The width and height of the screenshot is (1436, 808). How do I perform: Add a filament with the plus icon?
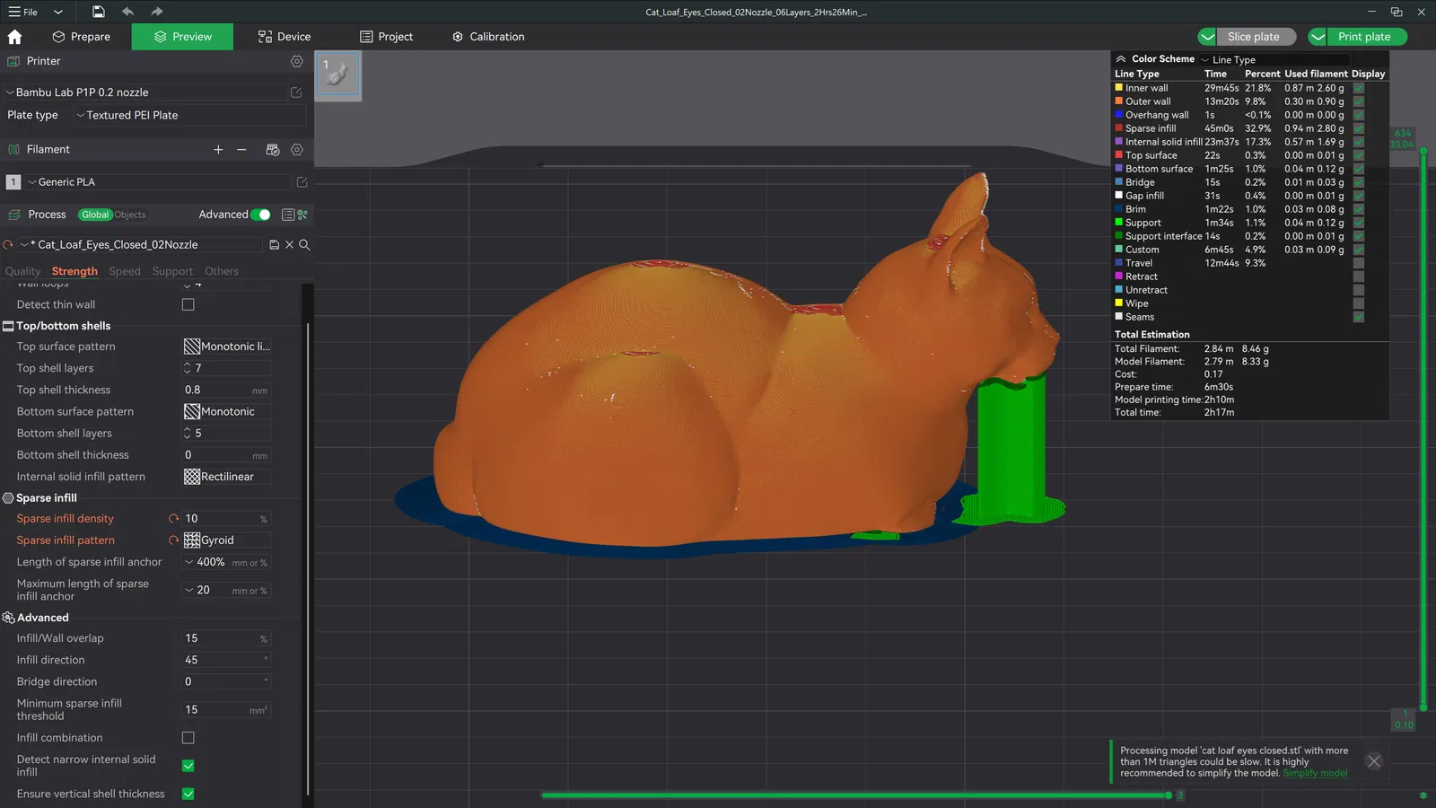[x=218, y=150]
